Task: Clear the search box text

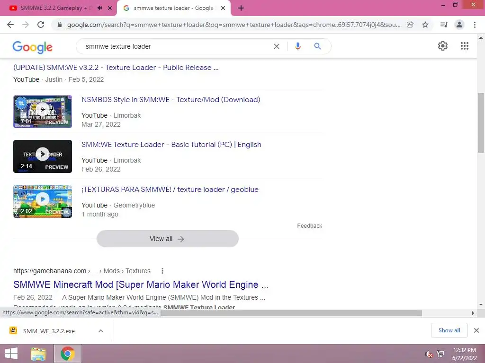Action: click(x=277, y=46)
